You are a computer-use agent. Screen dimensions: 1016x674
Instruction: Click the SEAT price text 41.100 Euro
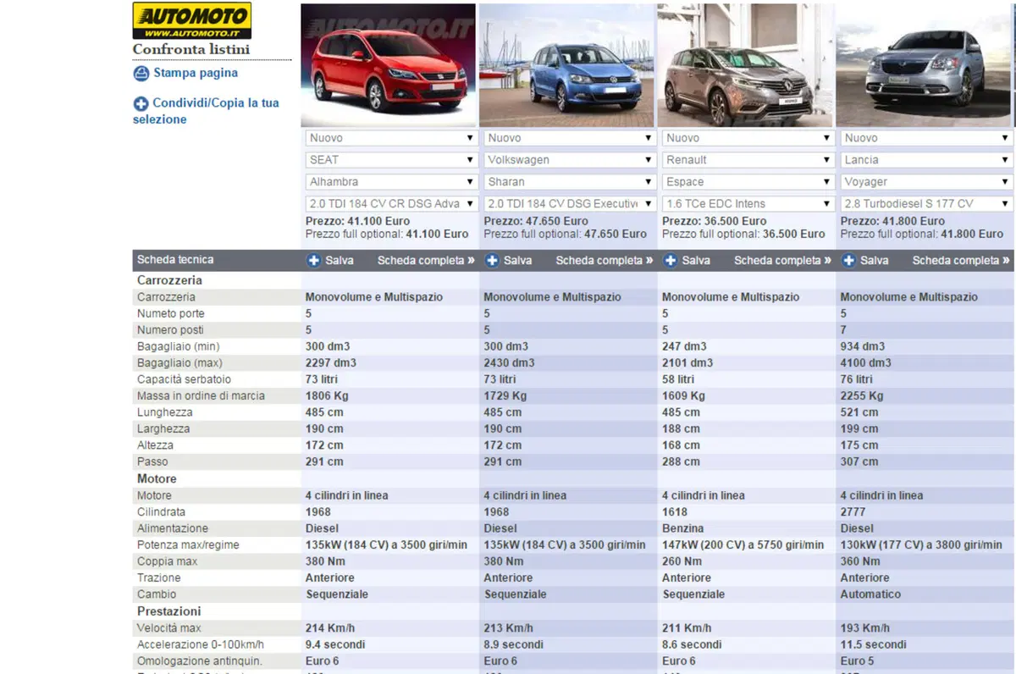coord(378,221)
